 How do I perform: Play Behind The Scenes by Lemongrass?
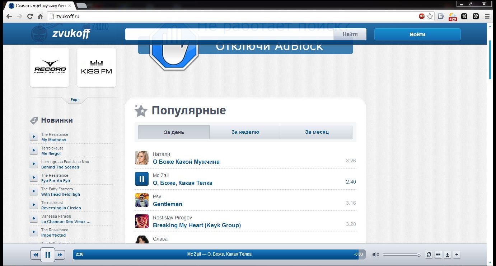pyautogui.click(x=34, y=164)
